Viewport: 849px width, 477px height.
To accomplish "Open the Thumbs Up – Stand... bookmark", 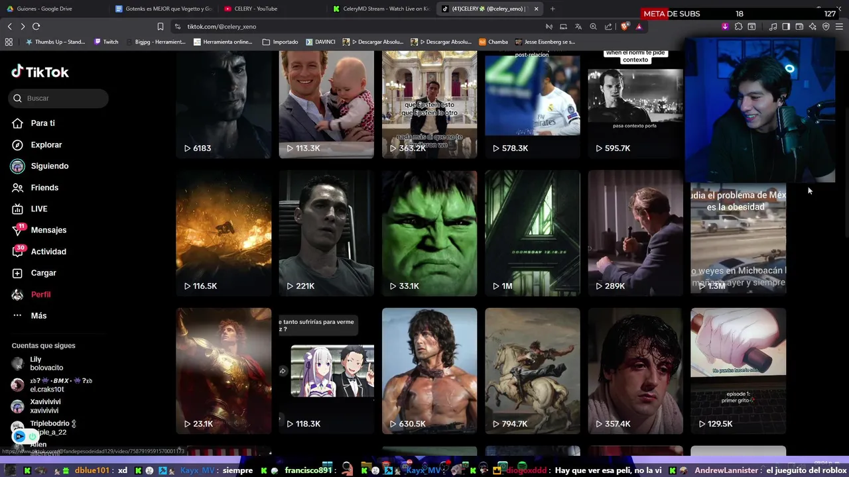I will [55, 42].
